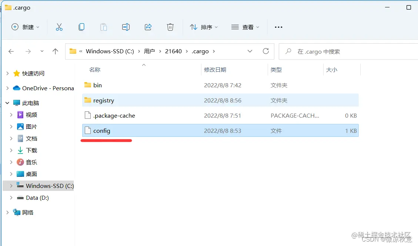The height and width of the screenshot is (246, 418).
Task: Click the « breadcrumb overflow chevrons
Action: click(80, 51)
